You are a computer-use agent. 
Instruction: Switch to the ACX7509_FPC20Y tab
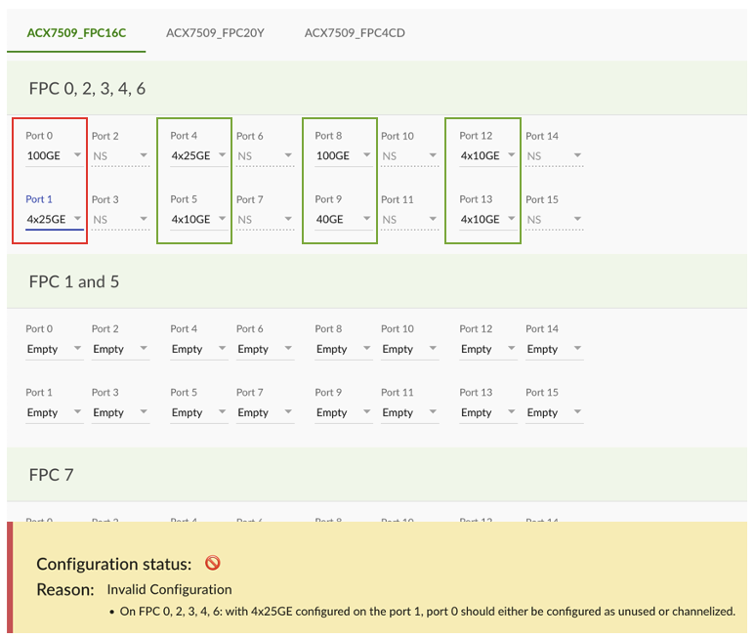pos(215,33)
